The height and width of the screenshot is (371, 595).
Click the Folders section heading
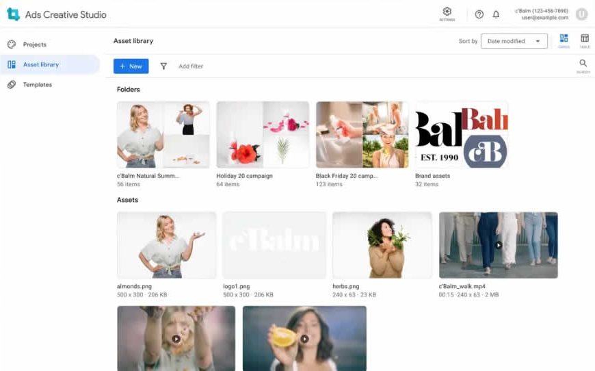(x=129, y=89)
